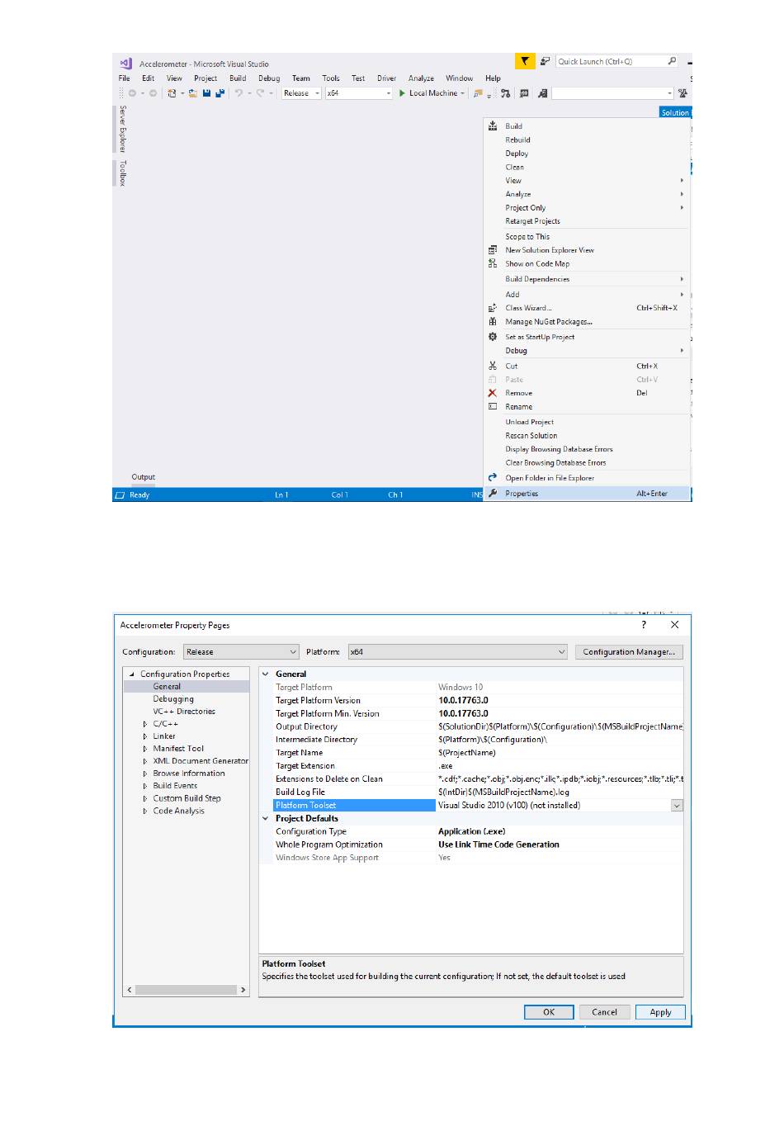Screen dimensions: 784x1145
Task: Select the Manifest Tool tree item
Action: tap(178, 749)
